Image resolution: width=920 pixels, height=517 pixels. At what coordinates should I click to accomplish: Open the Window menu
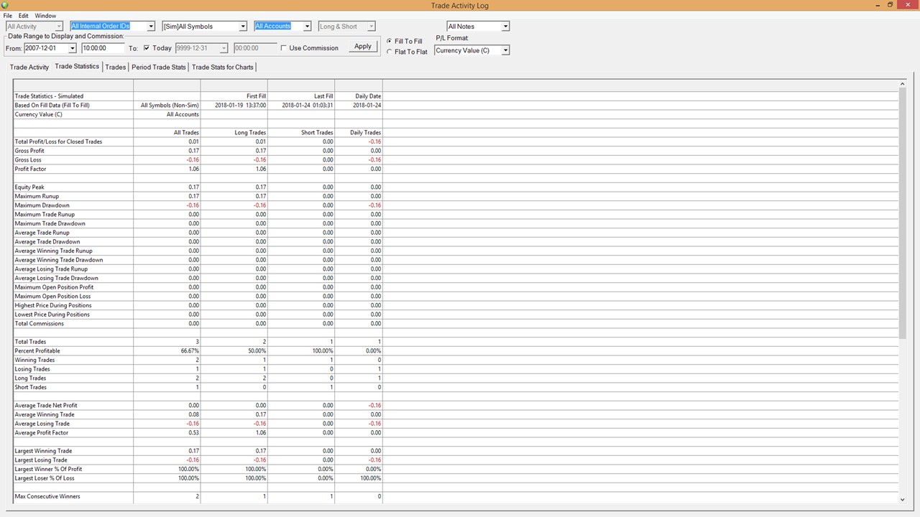point(45,16)
